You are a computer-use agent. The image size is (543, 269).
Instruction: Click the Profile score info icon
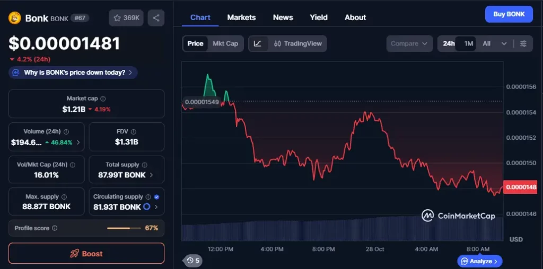click(x=55, y=228)
